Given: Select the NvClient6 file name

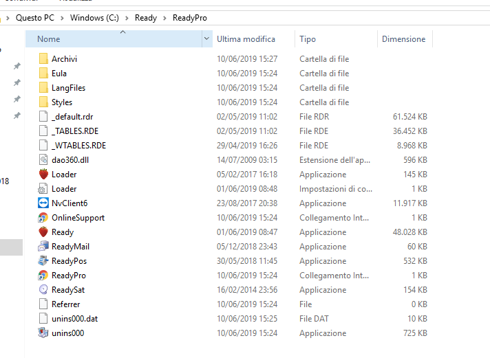Looking at the screenshot, I should coord(70,203).
